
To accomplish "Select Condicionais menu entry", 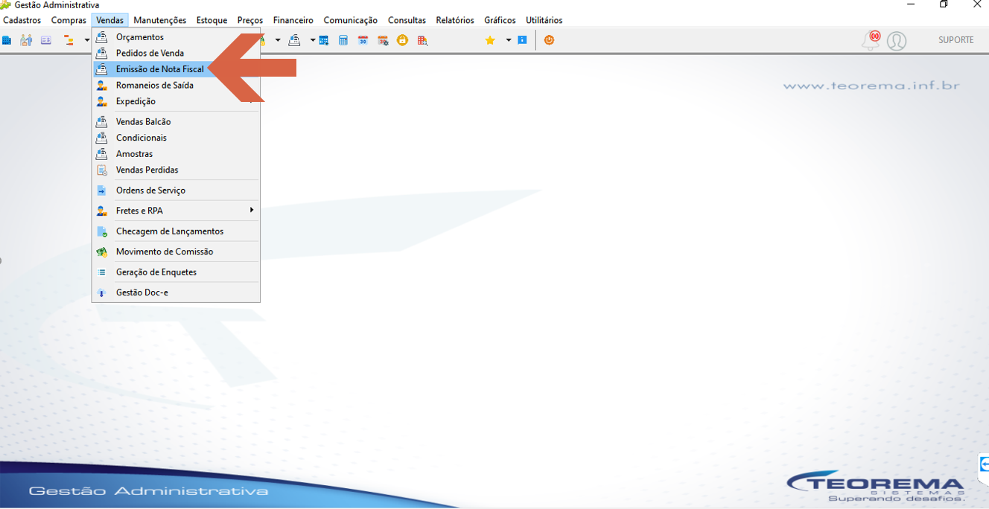I will (x=176, y=138).
